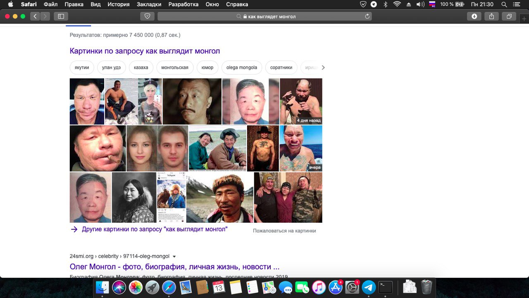Image resolution: width=529 pixels, height=298 pixels.
Task: Select the улан удэ filter chip
Action: tap(112, 67)
